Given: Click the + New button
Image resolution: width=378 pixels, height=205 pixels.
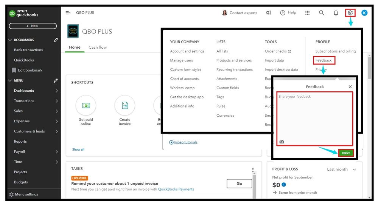Looking at the screenshot, I should [33, 26].
